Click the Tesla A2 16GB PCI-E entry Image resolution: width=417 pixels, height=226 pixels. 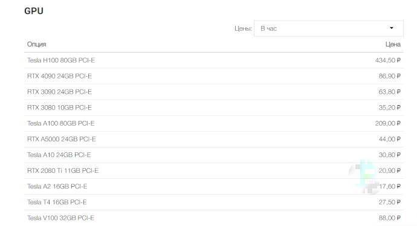[x=214, y=186]
